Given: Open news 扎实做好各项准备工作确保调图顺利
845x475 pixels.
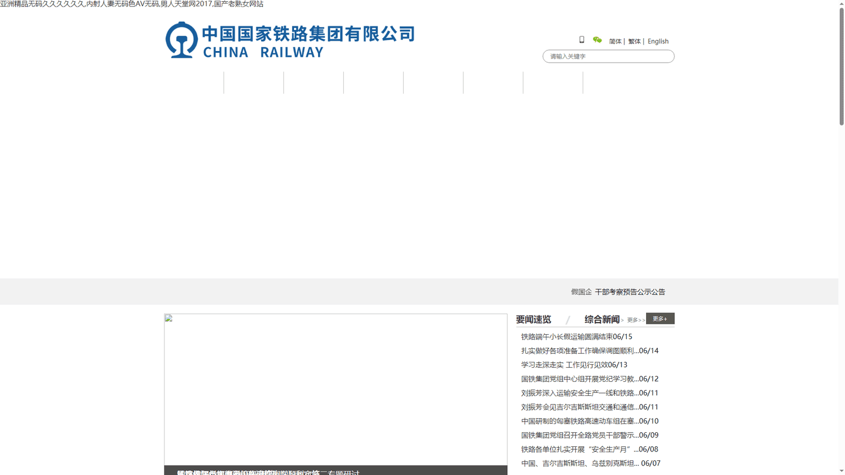Looking at the screenshot, I should 580,351.
